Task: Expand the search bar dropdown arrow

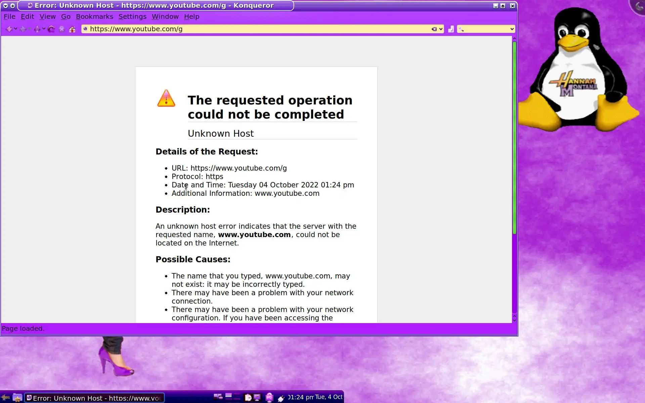Action: point(512,29)
